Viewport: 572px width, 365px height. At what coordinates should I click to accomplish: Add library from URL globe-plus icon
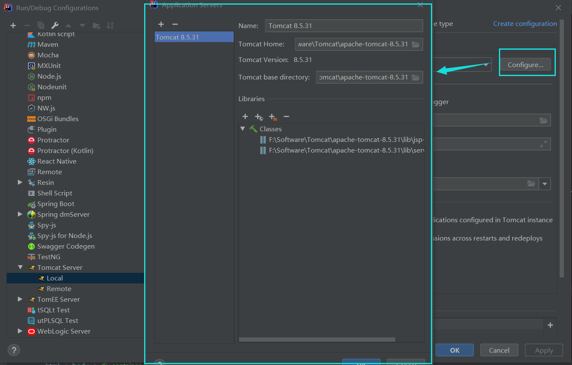[x=259, y=116]
